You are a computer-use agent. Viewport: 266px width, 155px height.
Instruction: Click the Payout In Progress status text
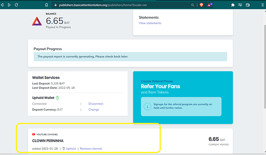(x=58, y=27)
